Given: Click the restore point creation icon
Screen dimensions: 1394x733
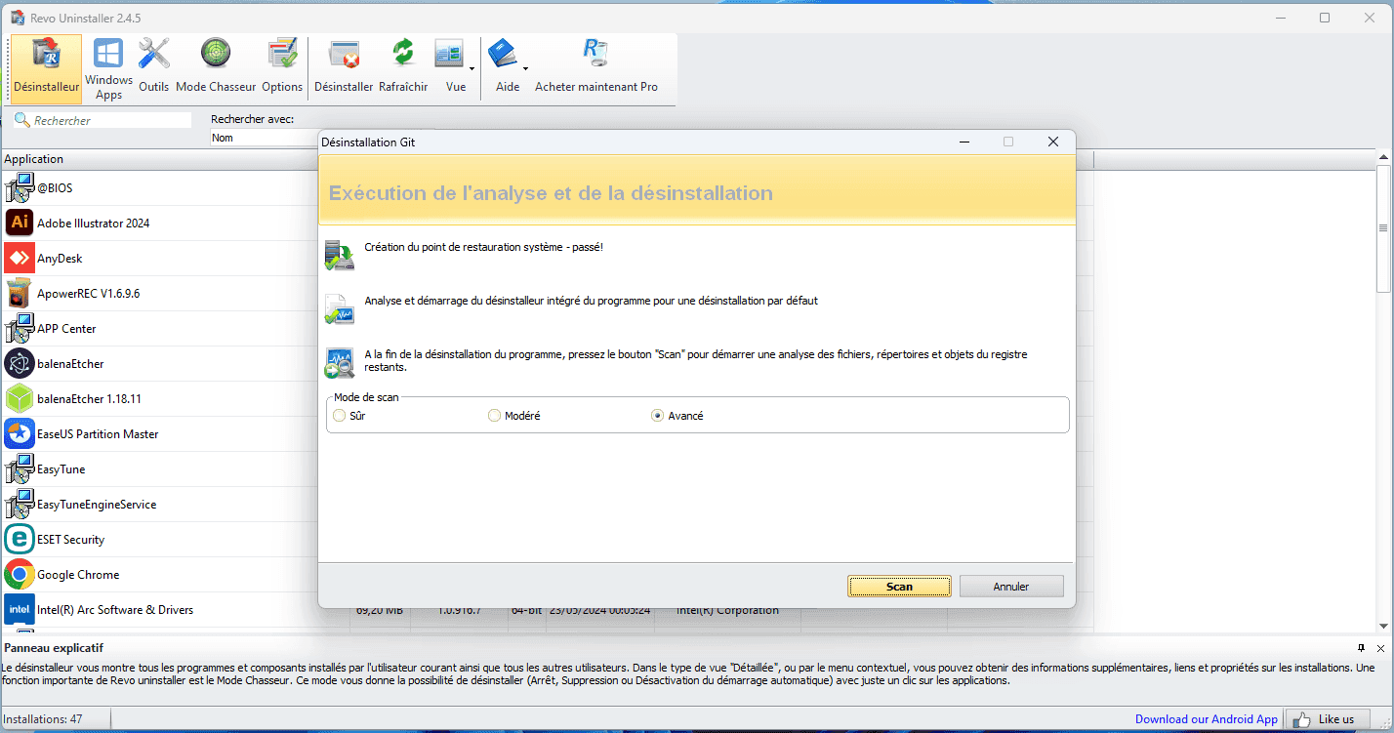Looking at the screenshot, I should pos(340,255).
